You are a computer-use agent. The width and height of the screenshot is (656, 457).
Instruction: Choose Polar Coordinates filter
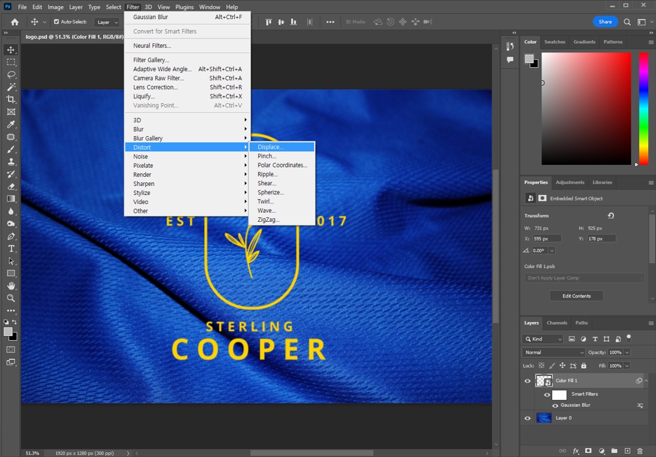coord(281,165)
